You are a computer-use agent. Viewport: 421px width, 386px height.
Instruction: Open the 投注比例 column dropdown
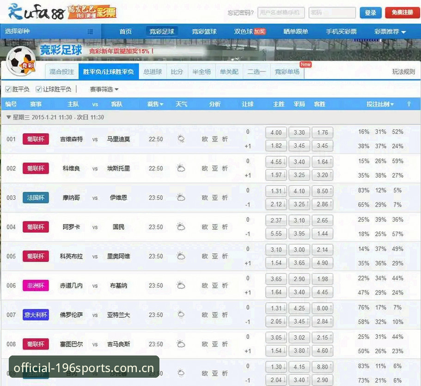(x=380, y=104)
